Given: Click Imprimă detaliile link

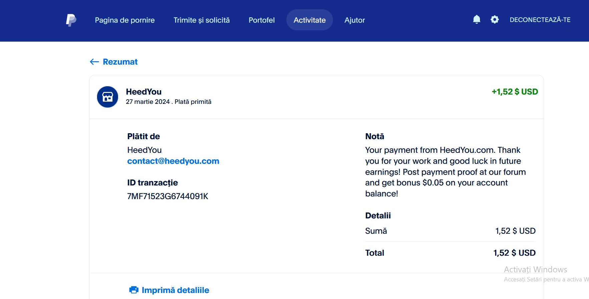Looking at the screenshot, I should coord(175,290).
